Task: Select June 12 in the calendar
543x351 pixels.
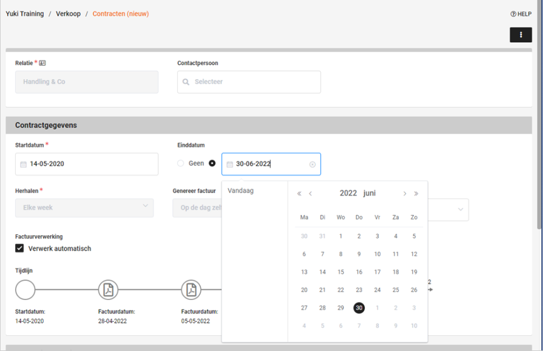Action: (x=414, y=254)
